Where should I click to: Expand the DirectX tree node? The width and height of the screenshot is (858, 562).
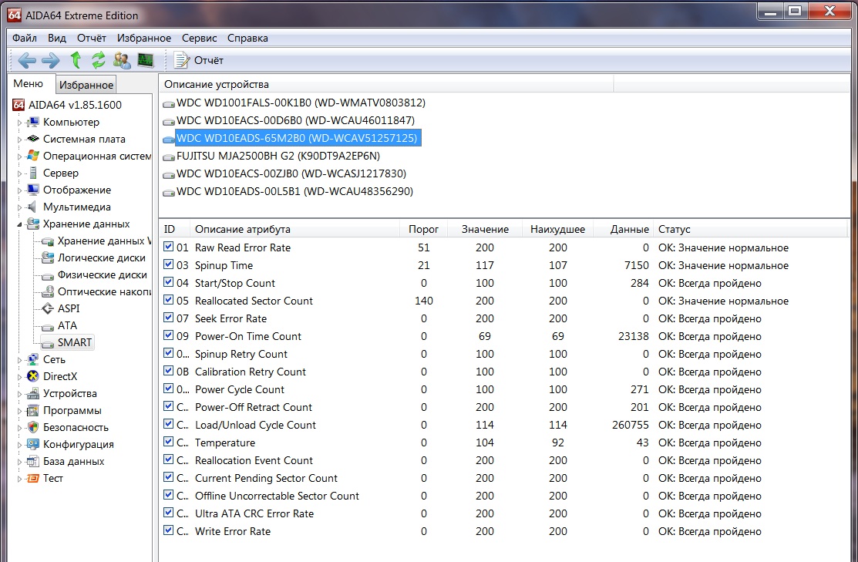20,377
